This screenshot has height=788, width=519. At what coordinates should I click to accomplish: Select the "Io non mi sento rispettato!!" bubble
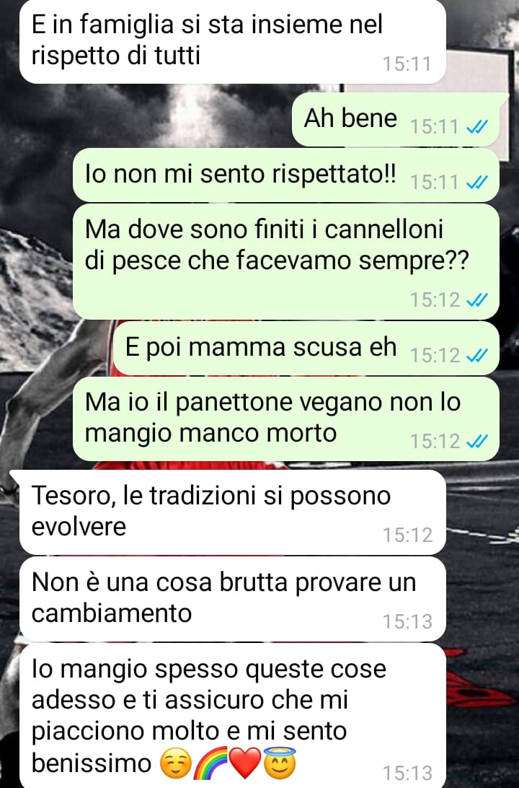click(286, 175)
